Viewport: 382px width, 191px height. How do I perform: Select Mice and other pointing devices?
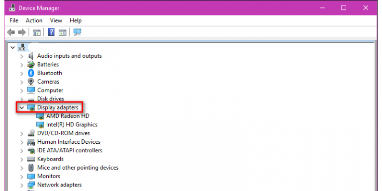point(78,168)
